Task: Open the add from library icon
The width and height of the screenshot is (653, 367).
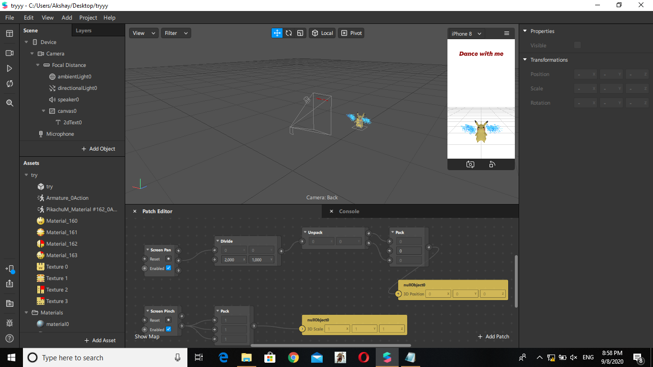Action: tap(10, 303)
